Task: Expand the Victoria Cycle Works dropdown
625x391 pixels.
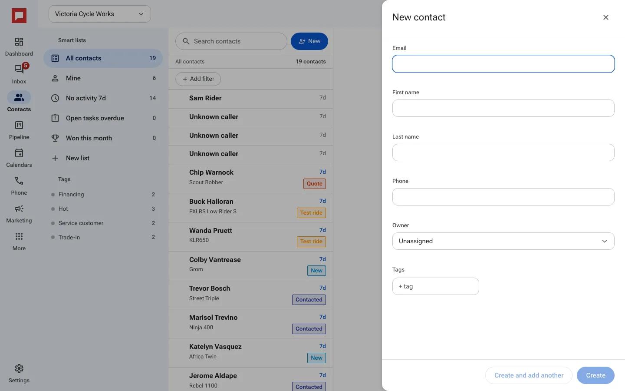Action: [x=100, y=14]
